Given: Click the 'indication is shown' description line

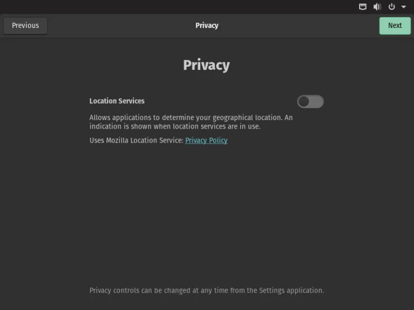Looking at the screenshot, I should [174, 126].
